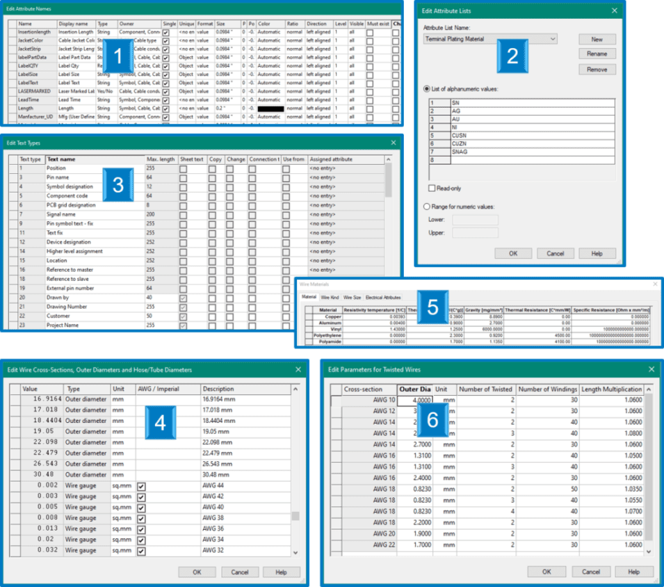Switch to the Wire Size tab
Screen dimensions: 664x587
(x=353, y=296)
